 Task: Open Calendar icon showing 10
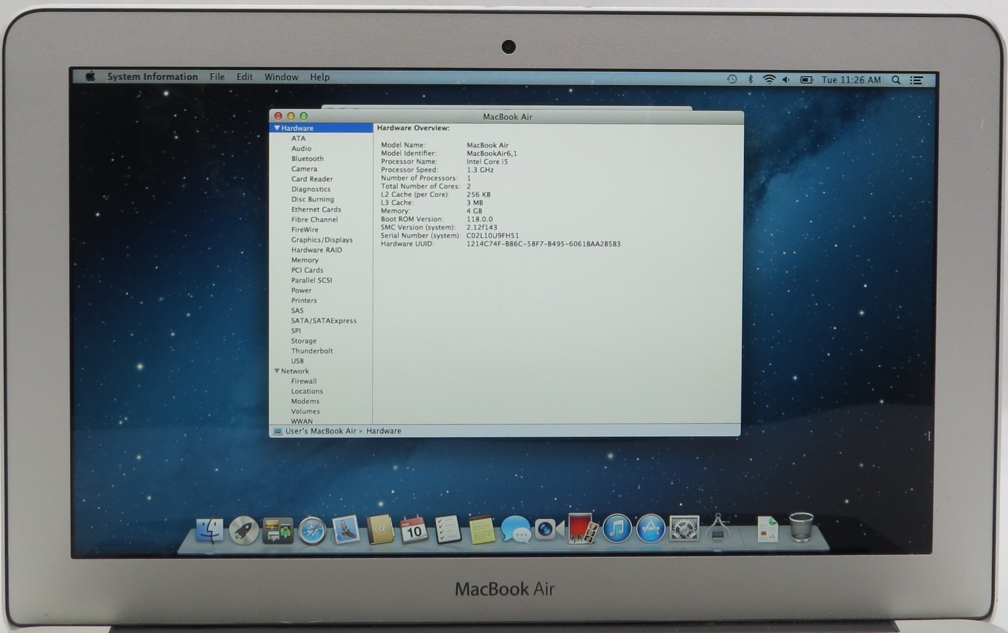click(414, 530)
